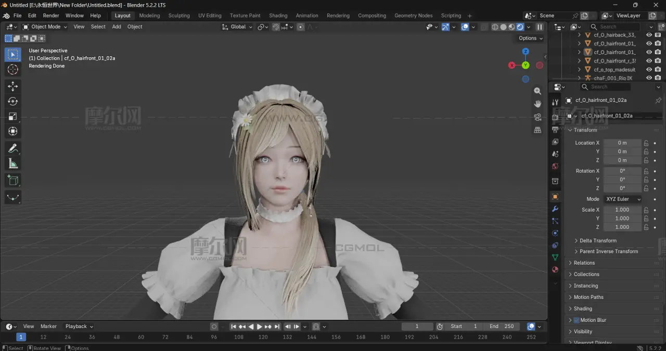The width and height of the screenshot is (666, 351).
Task: Open the Object Mode dropdown
Action: (x=45, y=27)
